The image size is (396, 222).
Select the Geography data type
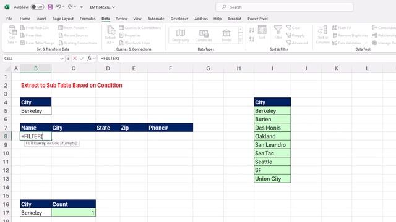coord(181,35)
